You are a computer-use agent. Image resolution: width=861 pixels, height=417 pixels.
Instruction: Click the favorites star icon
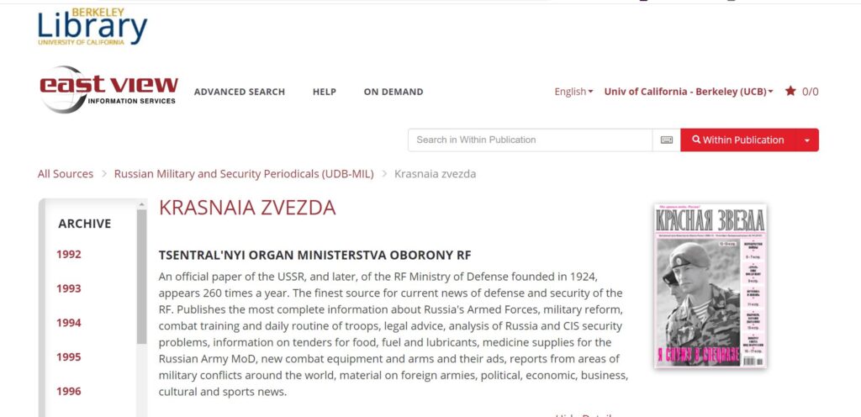pos(790,92)
